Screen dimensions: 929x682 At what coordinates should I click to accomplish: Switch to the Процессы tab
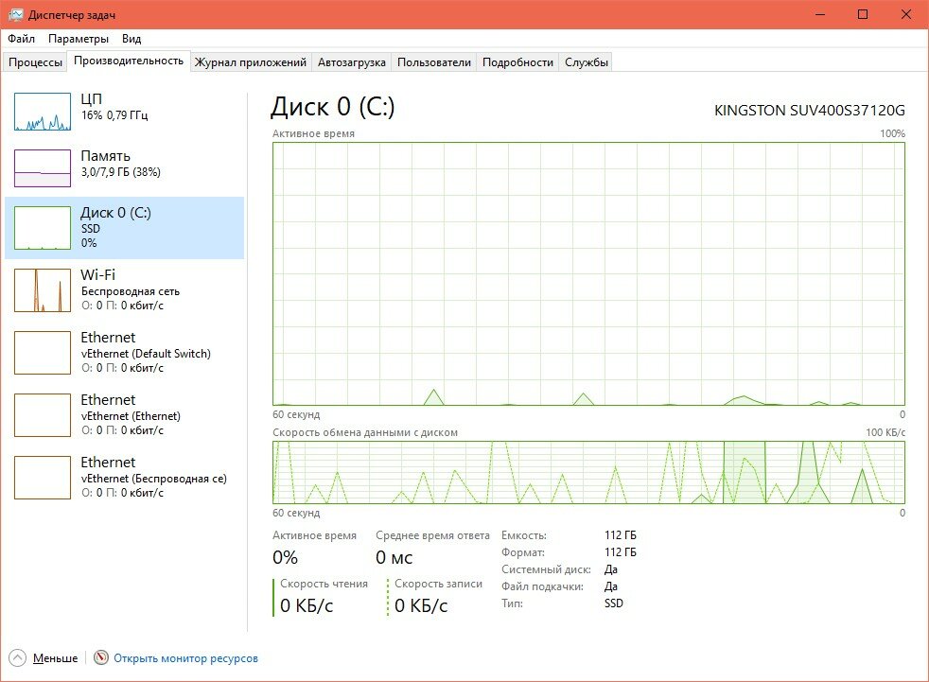36,62
